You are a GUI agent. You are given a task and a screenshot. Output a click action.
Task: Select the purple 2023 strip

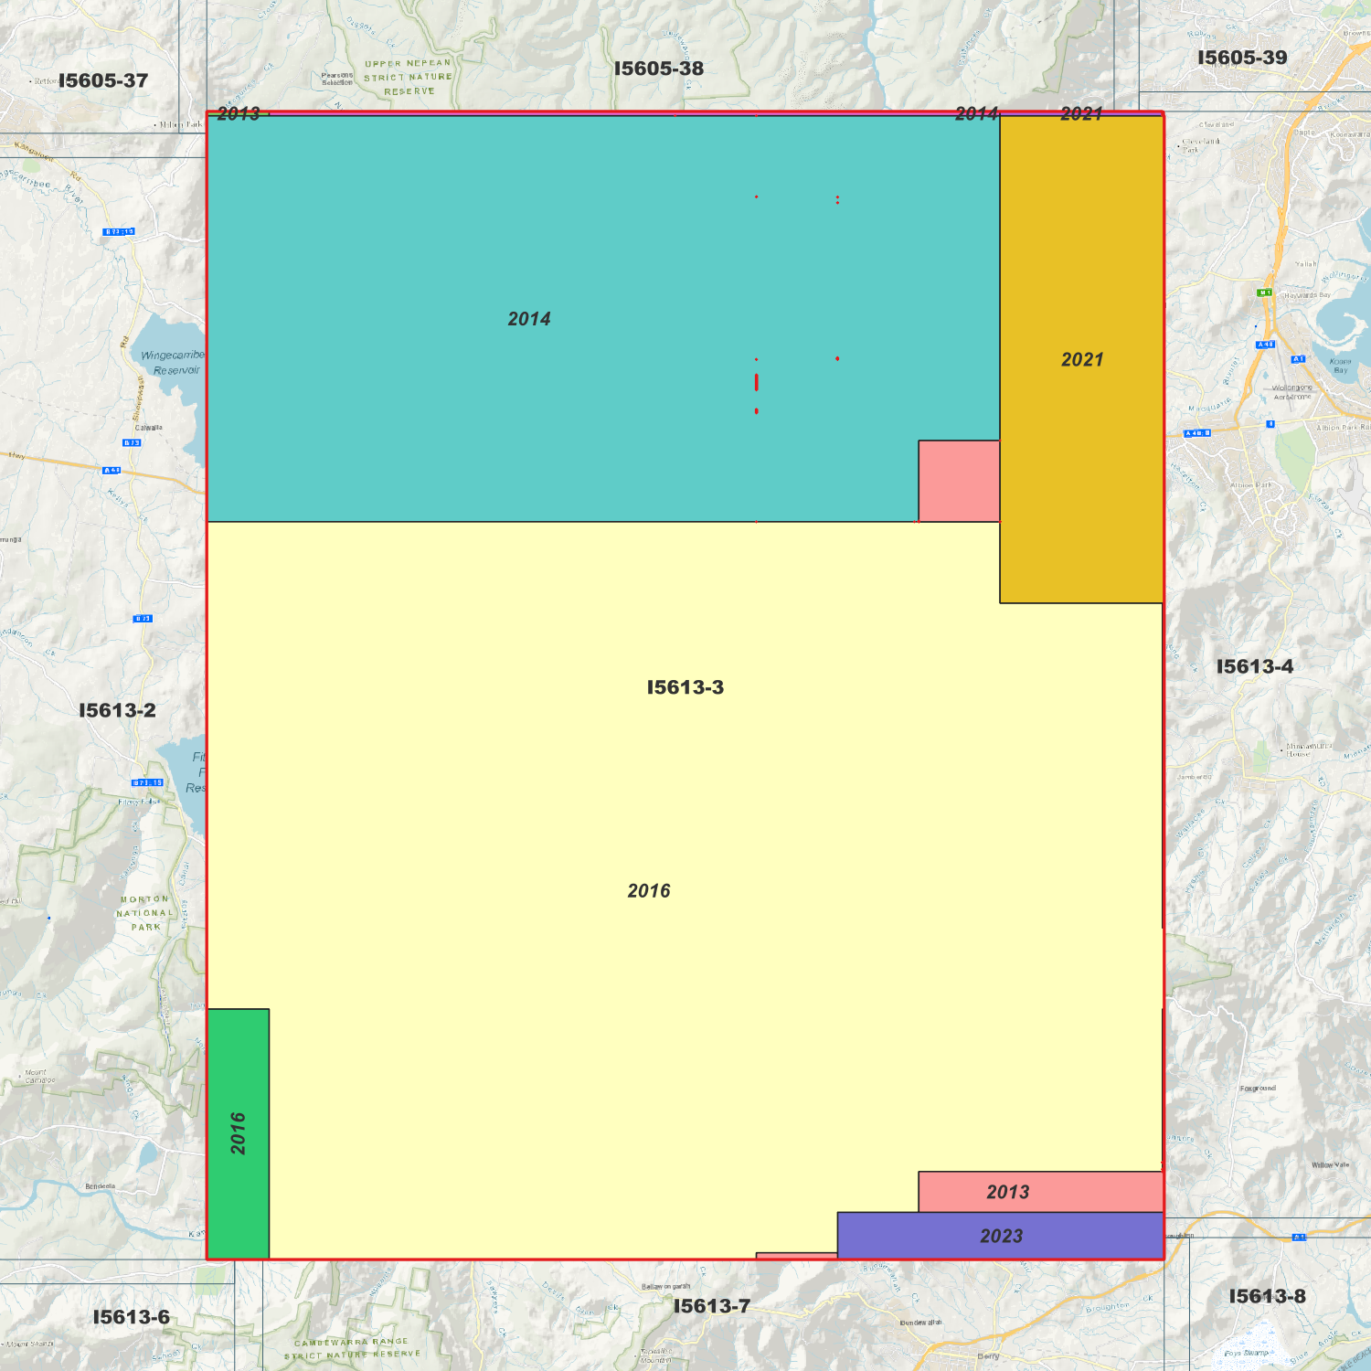coord(1000,1236)
